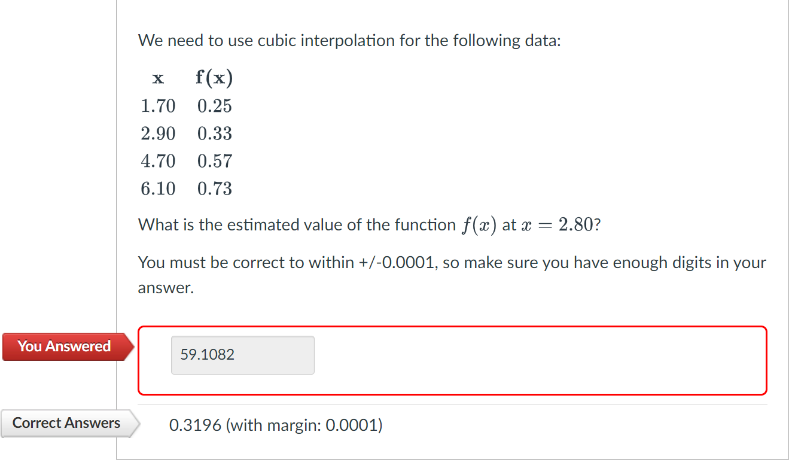This screenshot has height=462, width=789.
Task: Select the table cell 1.70
Action: 158,106
